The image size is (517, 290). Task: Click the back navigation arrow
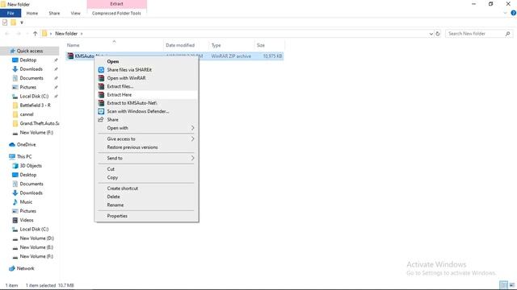click(x=7, y=34)
